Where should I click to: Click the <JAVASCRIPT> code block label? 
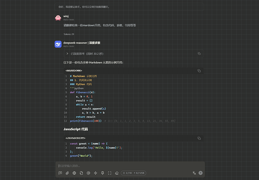click(75, 138)
